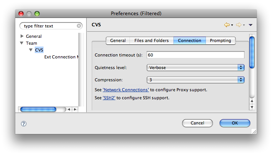This screenshot has width=272, height=155.
Task: Collapse the Team tree node
Action: coord(22,44)
